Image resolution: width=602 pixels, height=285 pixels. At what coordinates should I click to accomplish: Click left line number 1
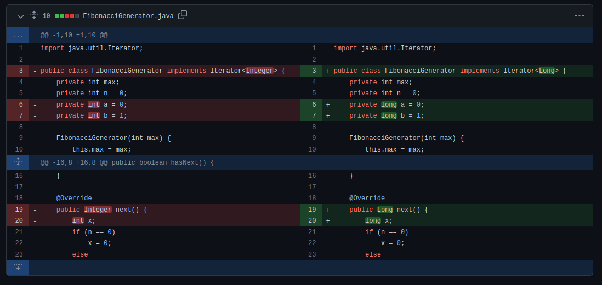(21, 48)
